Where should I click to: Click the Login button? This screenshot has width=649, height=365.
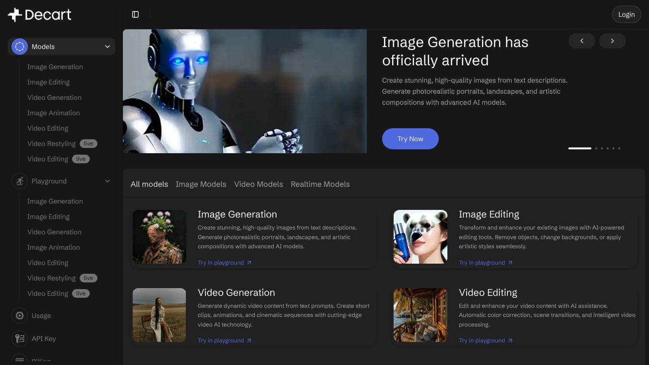pyautogui.click(x=626, y=14)
